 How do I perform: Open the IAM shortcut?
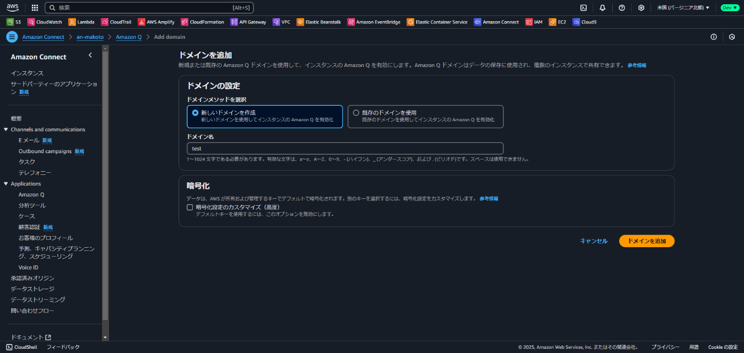click(x=534, y=22)
